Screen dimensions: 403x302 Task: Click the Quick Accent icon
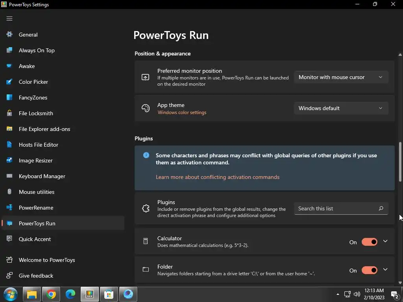coord(9,239)
